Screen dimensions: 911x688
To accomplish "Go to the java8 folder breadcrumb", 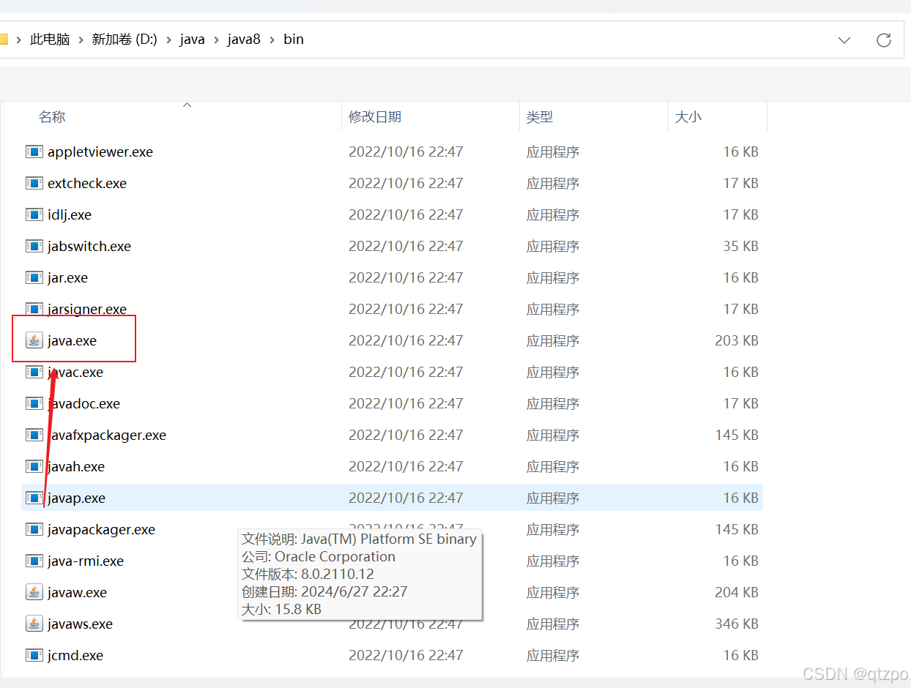I will pyautogui.click(x=244, y=40).
